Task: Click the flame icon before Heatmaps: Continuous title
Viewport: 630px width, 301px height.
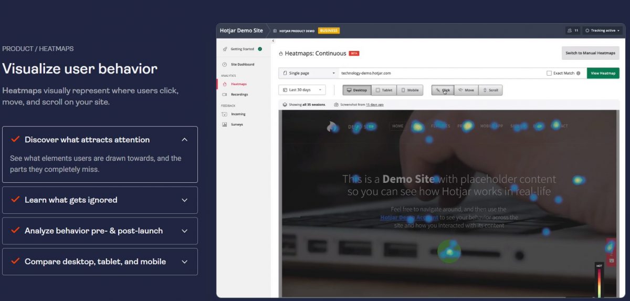Action: pos(281,54)
